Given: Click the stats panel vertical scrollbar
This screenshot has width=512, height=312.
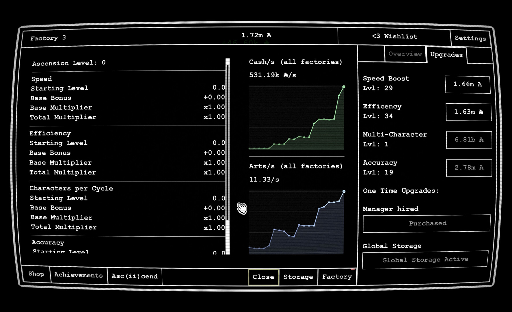Looking at the screenshot, I should [228, 144].
